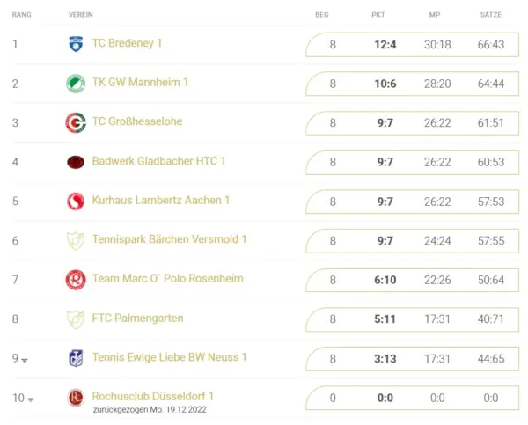This screenshot has width=528, height=425.
Task: Click the TC Bredeney club logo
Action: [76, 44]
